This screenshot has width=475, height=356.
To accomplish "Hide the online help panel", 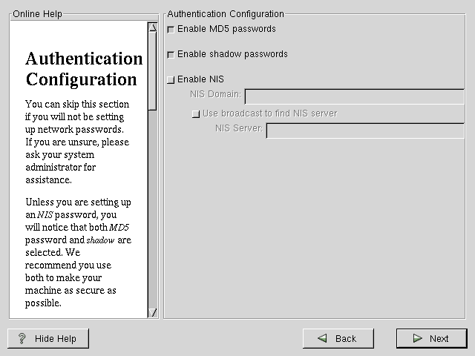I will (48, 339).
